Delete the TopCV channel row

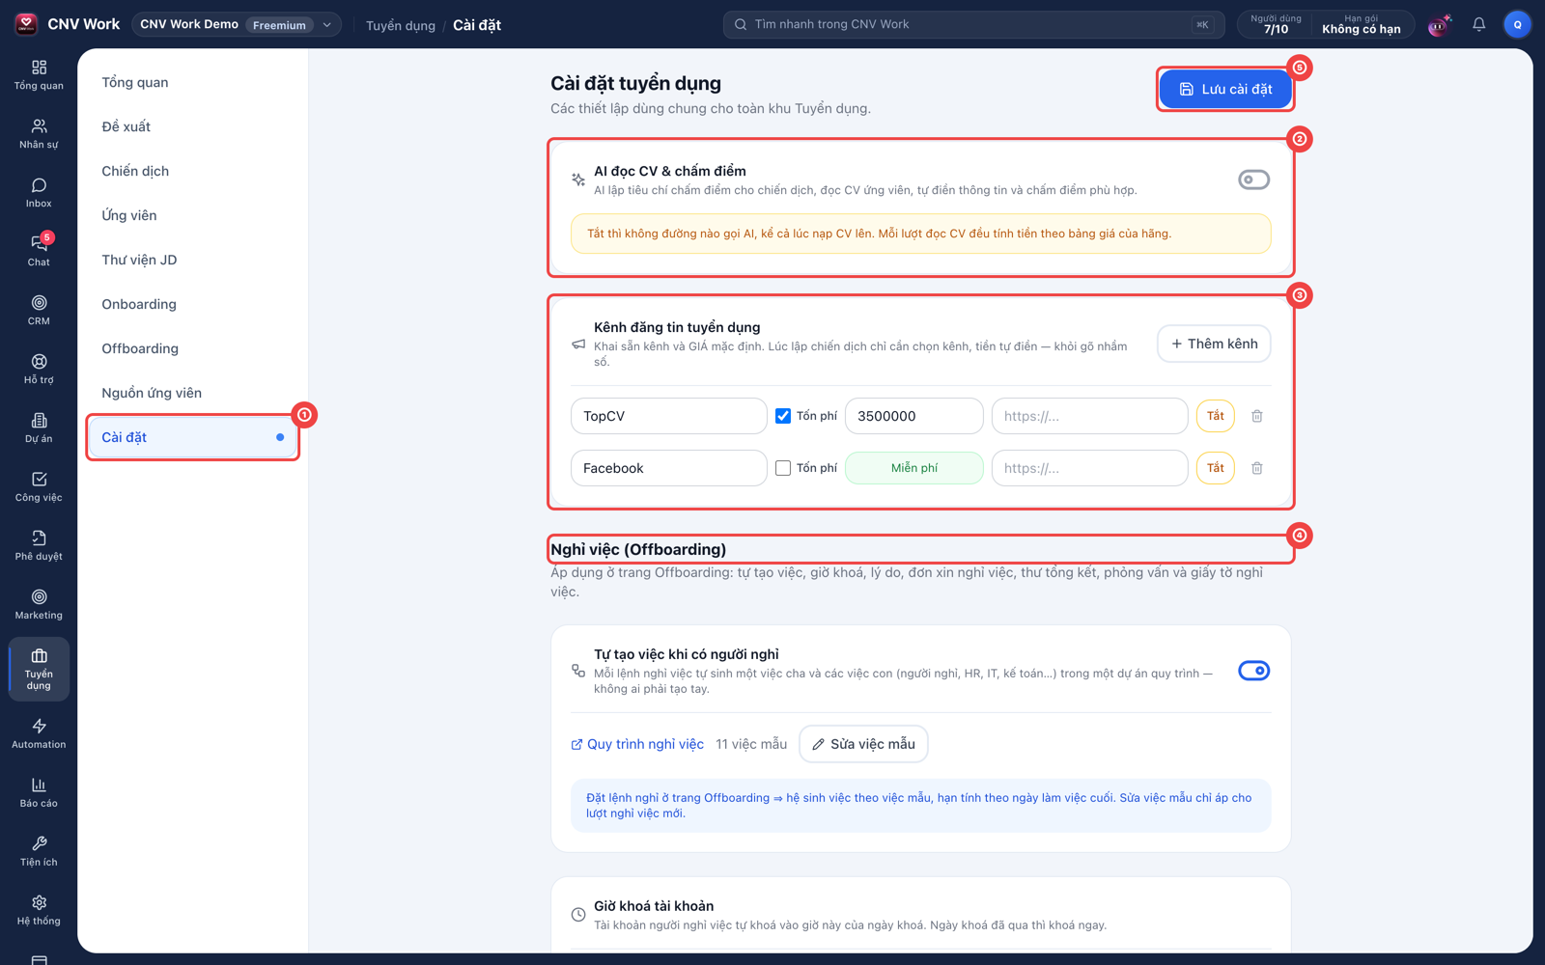pos(1257,416)
